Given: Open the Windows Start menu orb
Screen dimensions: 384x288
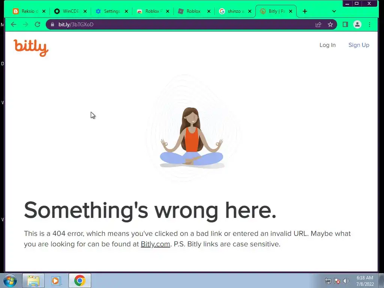Looking at the screenshot, I should (x=10, y=280).
